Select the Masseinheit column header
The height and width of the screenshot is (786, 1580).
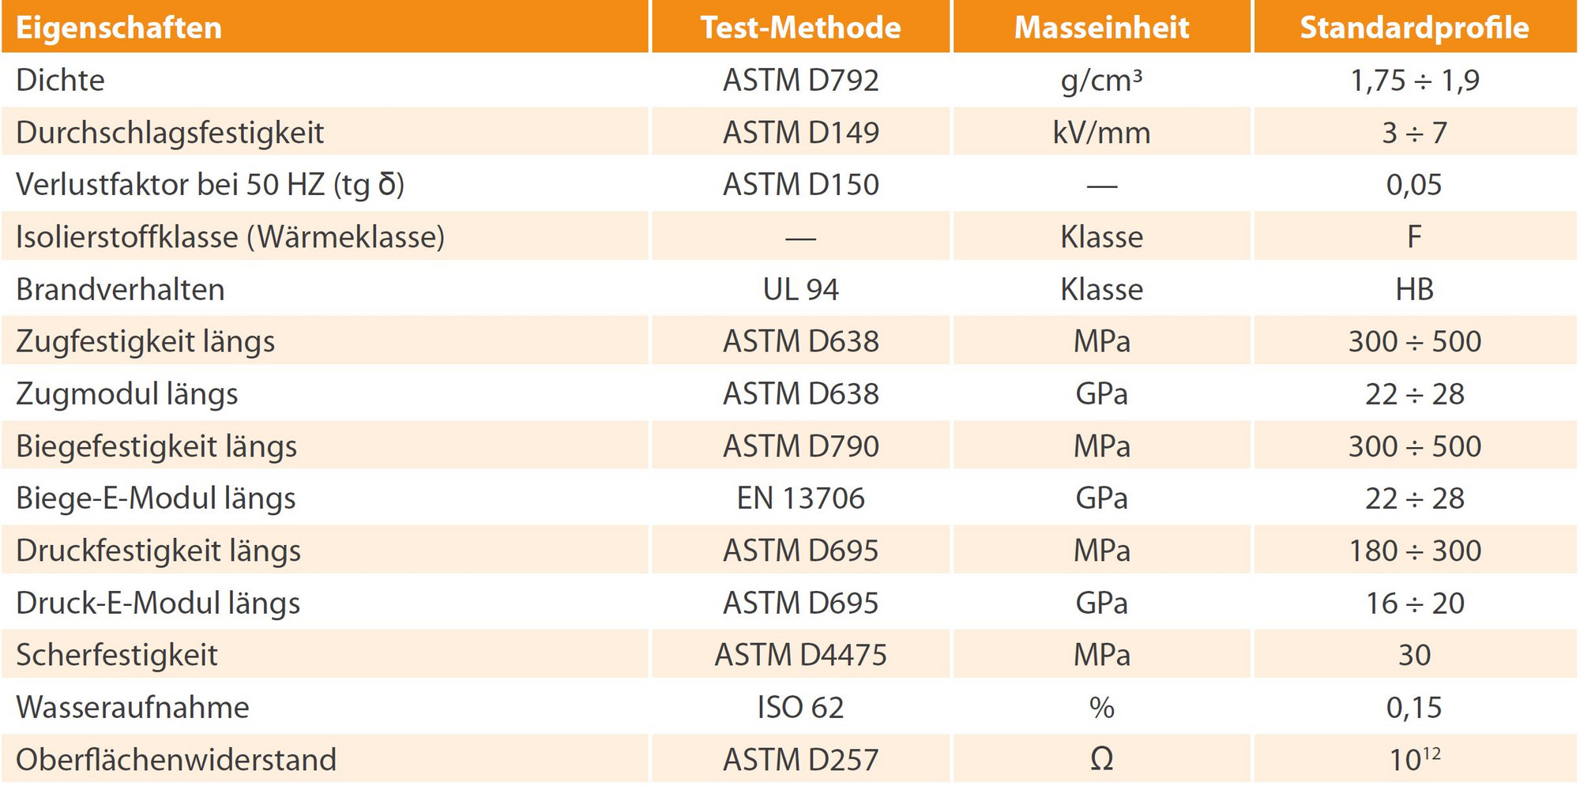pos(1101,28)
